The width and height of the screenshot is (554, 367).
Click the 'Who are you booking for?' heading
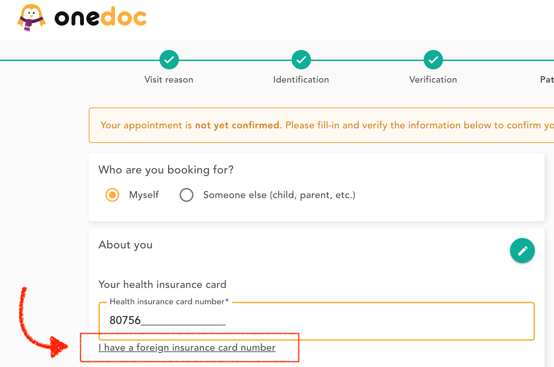tap(166, 170)
